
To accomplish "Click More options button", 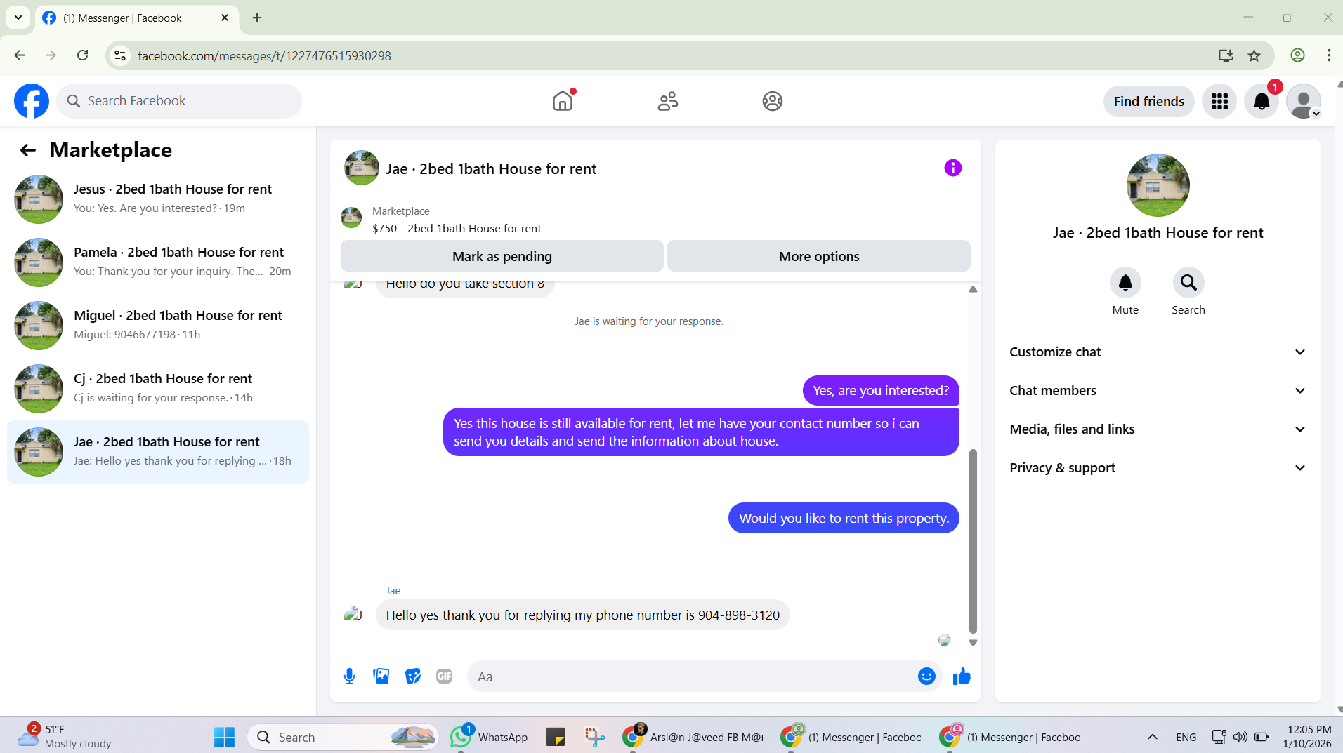I will (x=819, y=256).
